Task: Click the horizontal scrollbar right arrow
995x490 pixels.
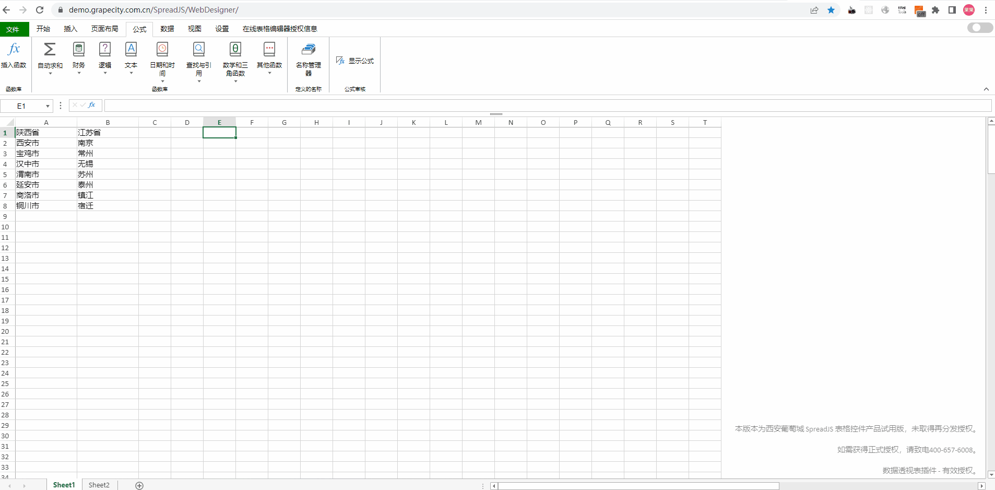Action: coord(981,486)
